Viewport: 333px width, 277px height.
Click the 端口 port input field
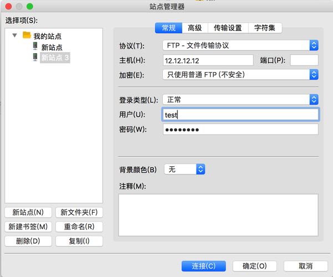point(304,60)
